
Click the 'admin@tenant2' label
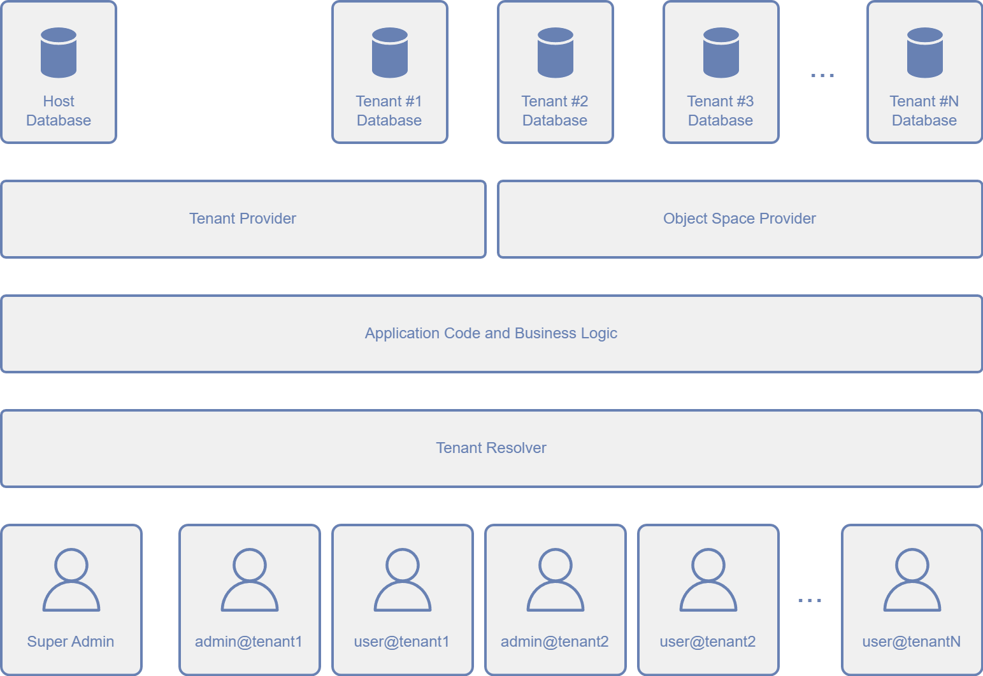click(x=555, y=642)
